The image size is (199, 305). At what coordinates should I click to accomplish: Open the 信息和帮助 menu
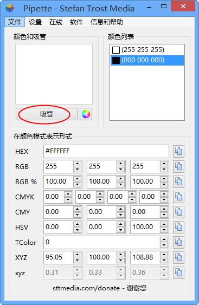[106, 22]
